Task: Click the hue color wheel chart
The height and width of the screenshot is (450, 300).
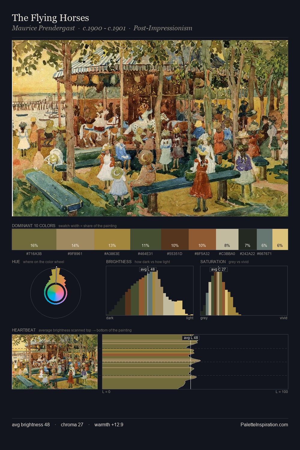Action: [x=55, y=293]
